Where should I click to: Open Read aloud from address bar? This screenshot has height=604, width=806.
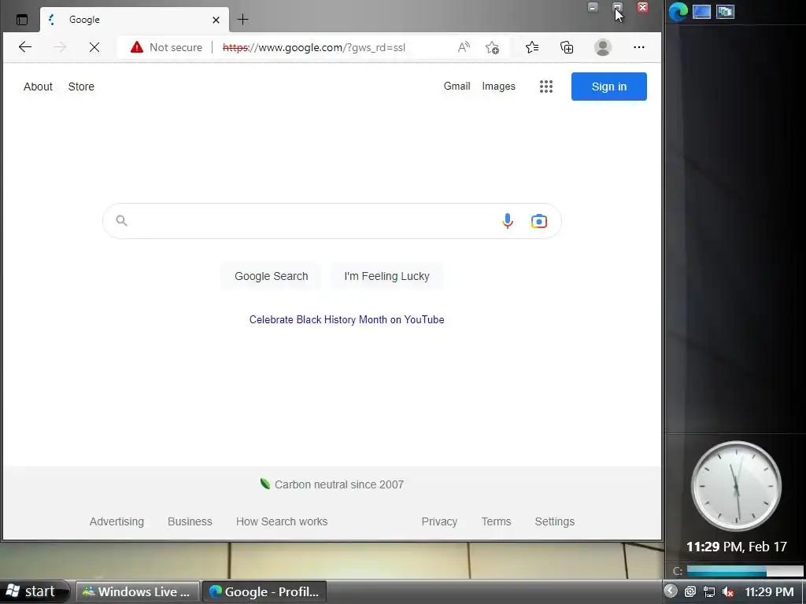pyautogui.click(x=464, y=47)
